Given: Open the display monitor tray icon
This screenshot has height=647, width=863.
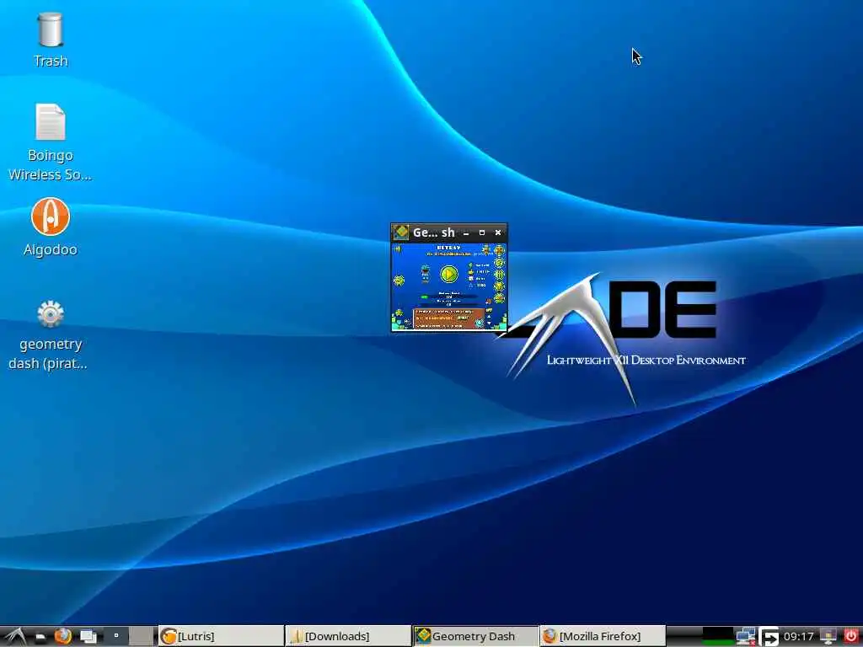Looking at the screenshot, I should click(x=828, y=637).
